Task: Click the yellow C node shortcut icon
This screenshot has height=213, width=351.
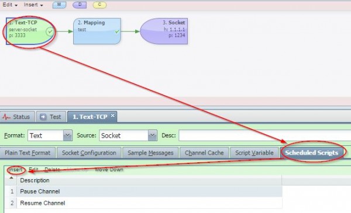Action: click(x=99, y=5)
